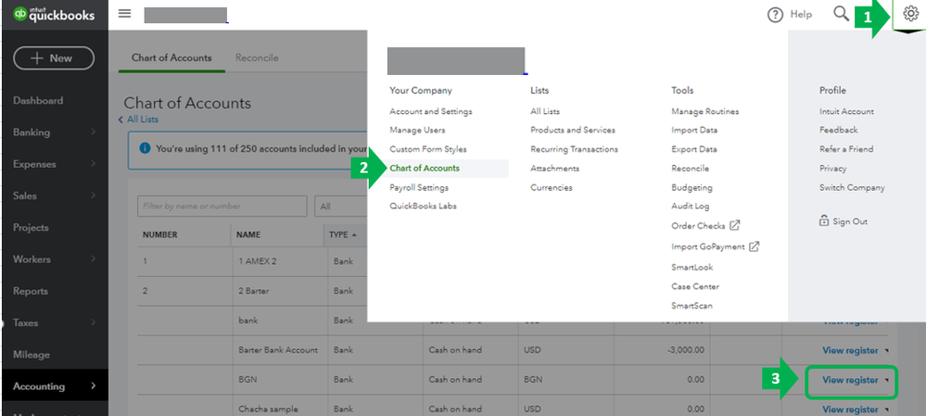
Task: Focus the Filter by name or number field
Action: point(222,207)
